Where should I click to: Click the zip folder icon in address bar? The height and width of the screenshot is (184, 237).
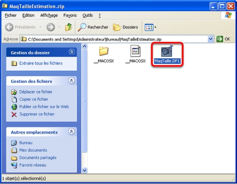24,39
